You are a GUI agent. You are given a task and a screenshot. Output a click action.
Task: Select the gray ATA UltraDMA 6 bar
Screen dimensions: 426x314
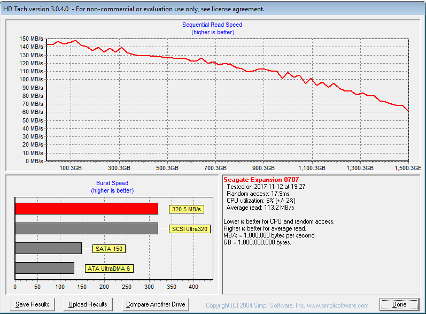pos(44,268)
